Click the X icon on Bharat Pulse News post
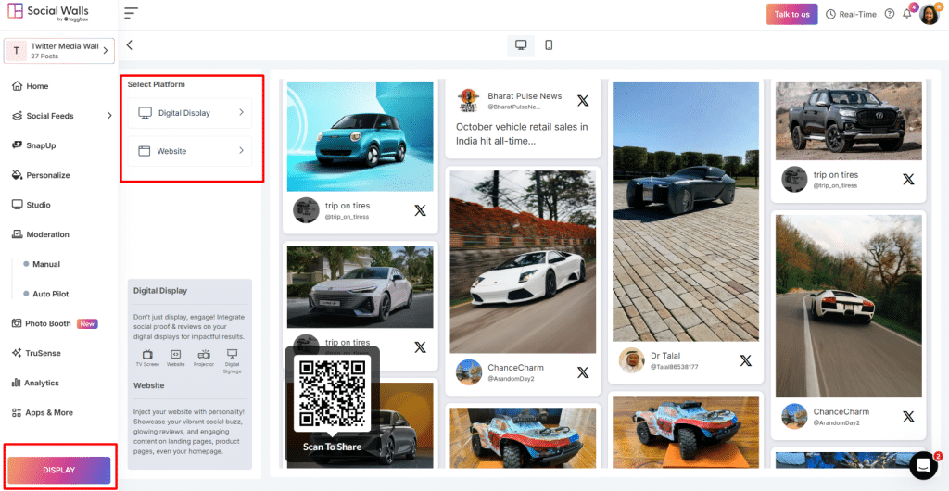Screen dimensions: 949x491 tap(582, 100)
